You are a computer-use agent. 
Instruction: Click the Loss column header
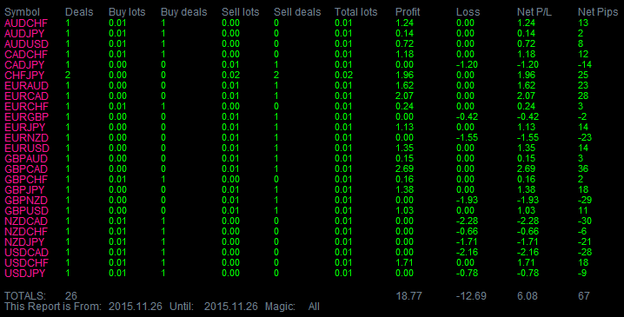point(468,12)
